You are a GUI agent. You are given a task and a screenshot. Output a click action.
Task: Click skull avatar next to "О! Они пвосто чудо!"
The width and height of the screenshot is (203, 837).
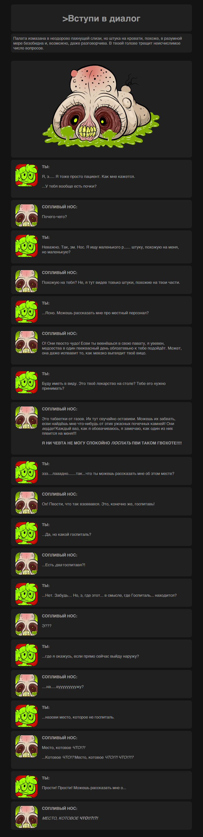(x=27, y=342)
